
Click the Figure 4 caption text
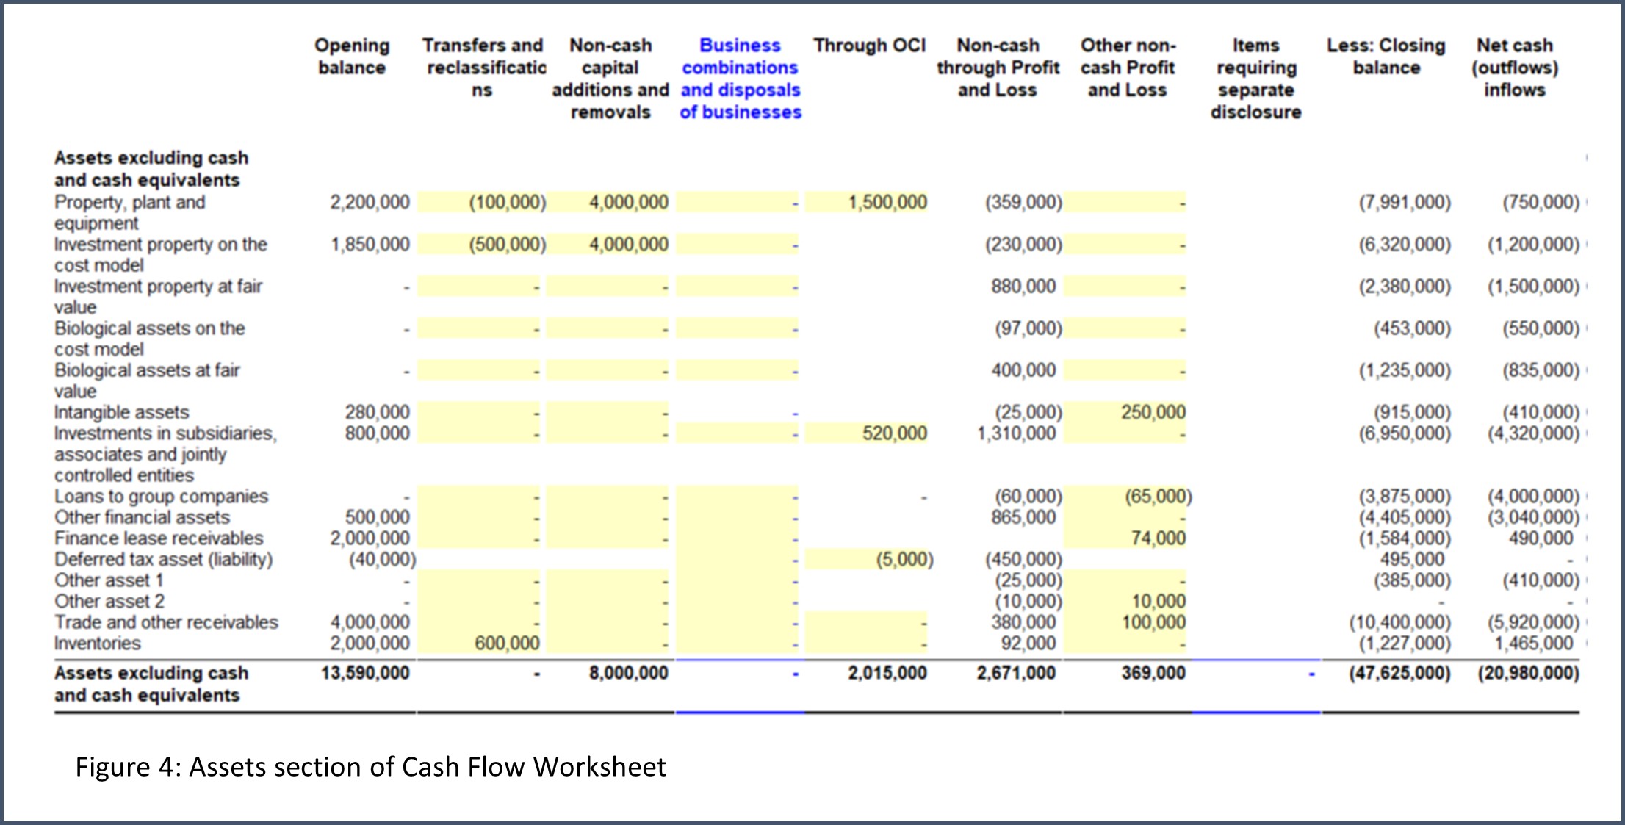point(370,767)
